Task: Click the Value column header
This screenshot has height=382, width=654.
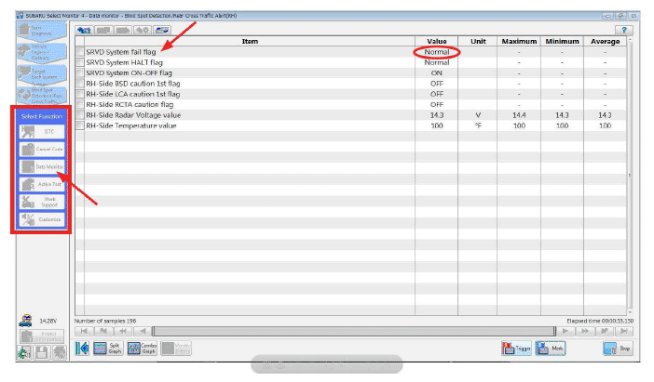Action: pyautogui.click(x=437, y=41)
